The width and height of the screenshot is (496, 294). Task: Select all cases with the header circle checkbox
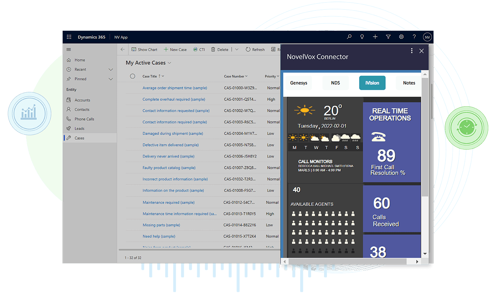132,76
